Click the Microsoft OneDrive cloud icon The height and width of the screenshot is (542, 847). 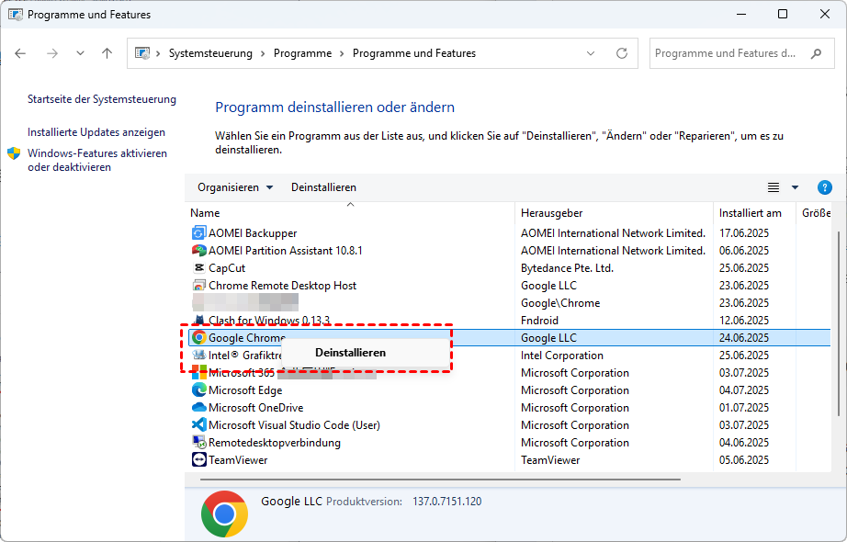click(x=198, y=408)
